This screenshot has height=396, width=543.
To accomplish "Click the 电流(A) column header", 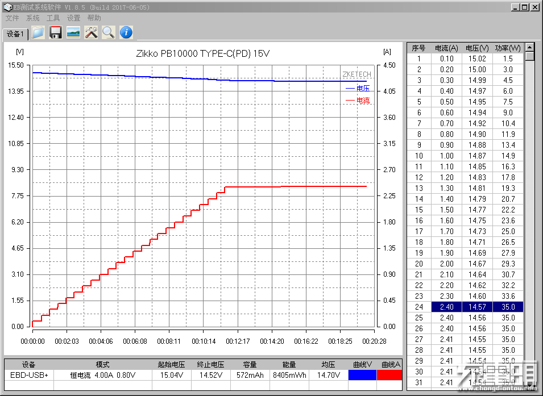I will pyautogui.click(x=446, y=48).
